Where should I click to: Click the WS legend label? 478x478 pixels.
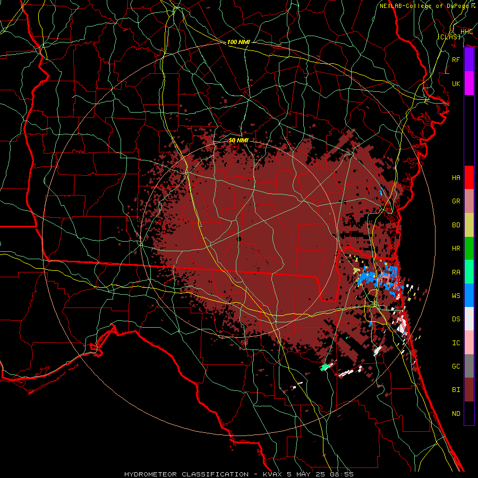pos(456,295)
